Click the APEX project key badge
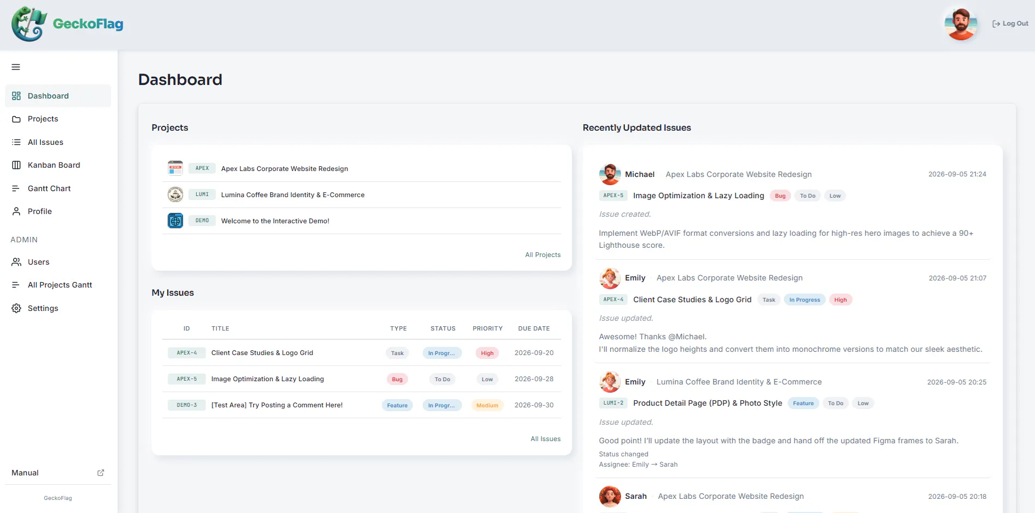The height and width of the screenshot is (513, 1035). 202,168
